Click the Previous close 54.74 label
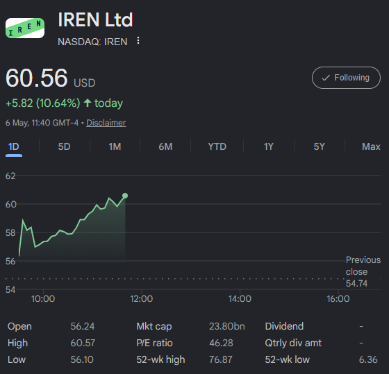This screenshot has width=389, height=374. pos(363,271)
